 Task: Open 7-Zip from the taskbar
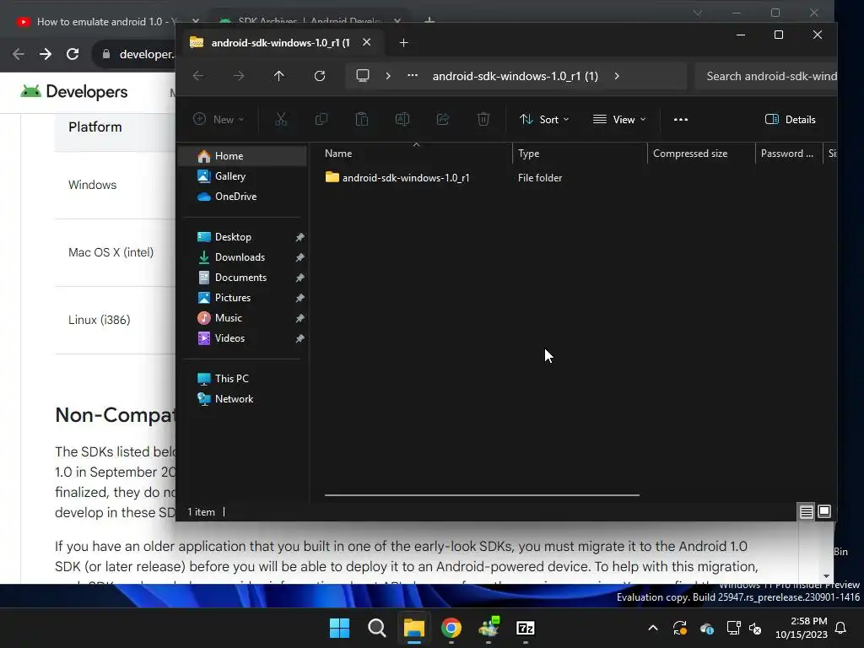coord(525,628)
